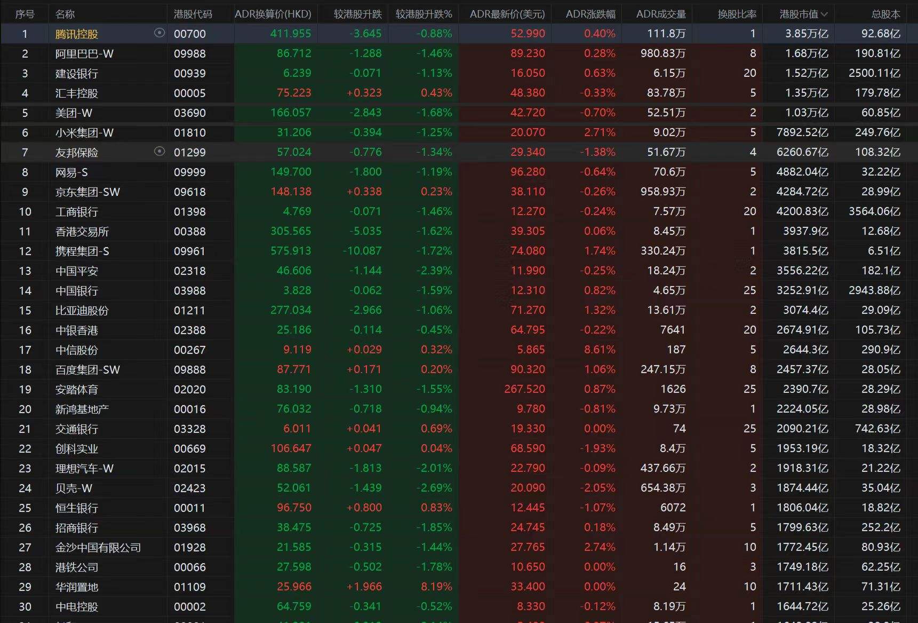Click the circle icon beside 友邦保险
This screenshot has height=623, width=918.
(x=159, y=152)
